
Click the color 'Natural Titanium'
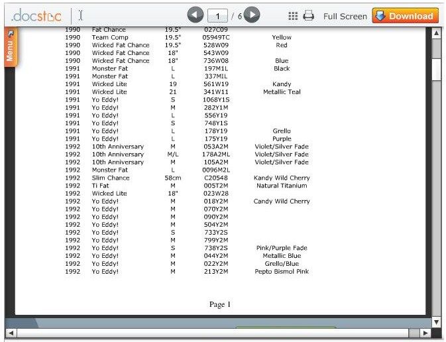click(x=282, y=186)
